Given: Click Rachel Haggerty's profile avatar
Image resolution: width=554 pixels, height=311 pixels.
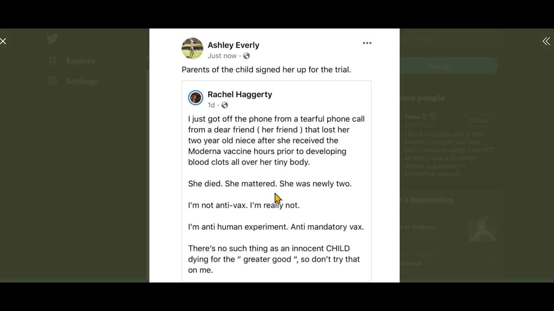Looking at the screenshot, I should (x=196, y=98).
